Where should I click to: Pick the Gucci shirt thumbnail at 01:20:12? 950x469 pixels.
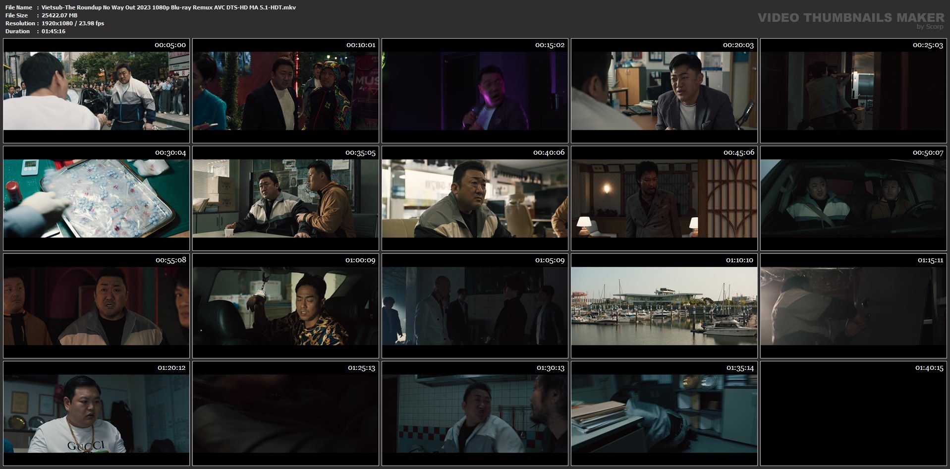click(x=96, y=413)
